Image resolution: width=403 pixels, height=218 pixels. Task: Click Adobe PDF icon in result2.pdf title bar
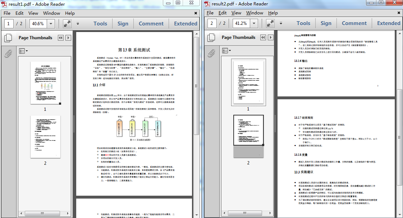click(207, 4)
